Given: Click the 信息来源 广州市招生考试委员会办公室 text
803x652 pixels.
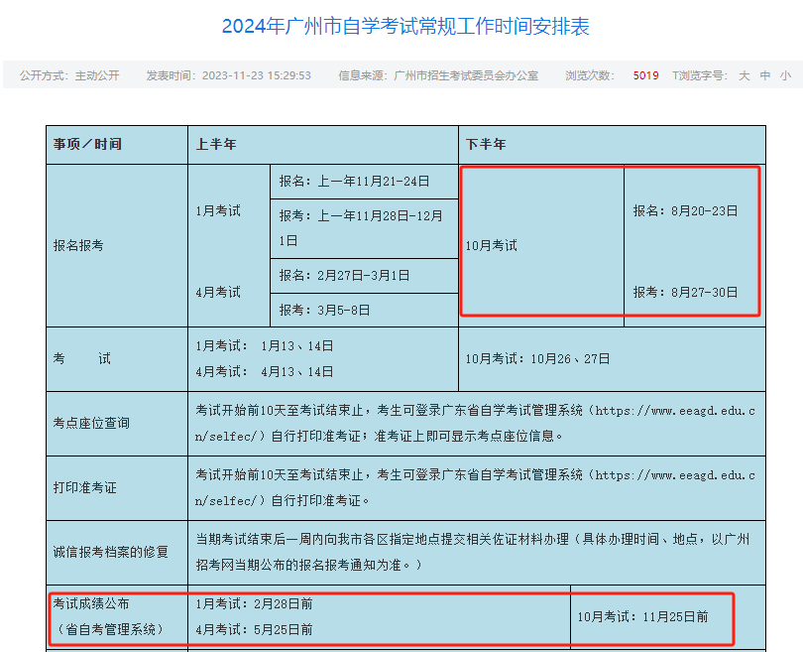Looking at the screenshot, I should 437,75.
